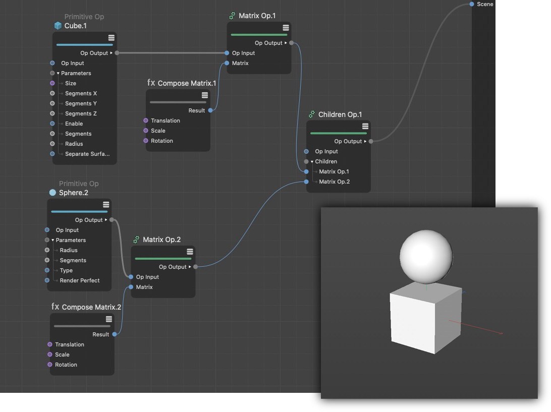The height and width of the screenshot is (412, 551).
Task: Open the Compose Matrix.1 node menu icon
Action: click(204, 95)
